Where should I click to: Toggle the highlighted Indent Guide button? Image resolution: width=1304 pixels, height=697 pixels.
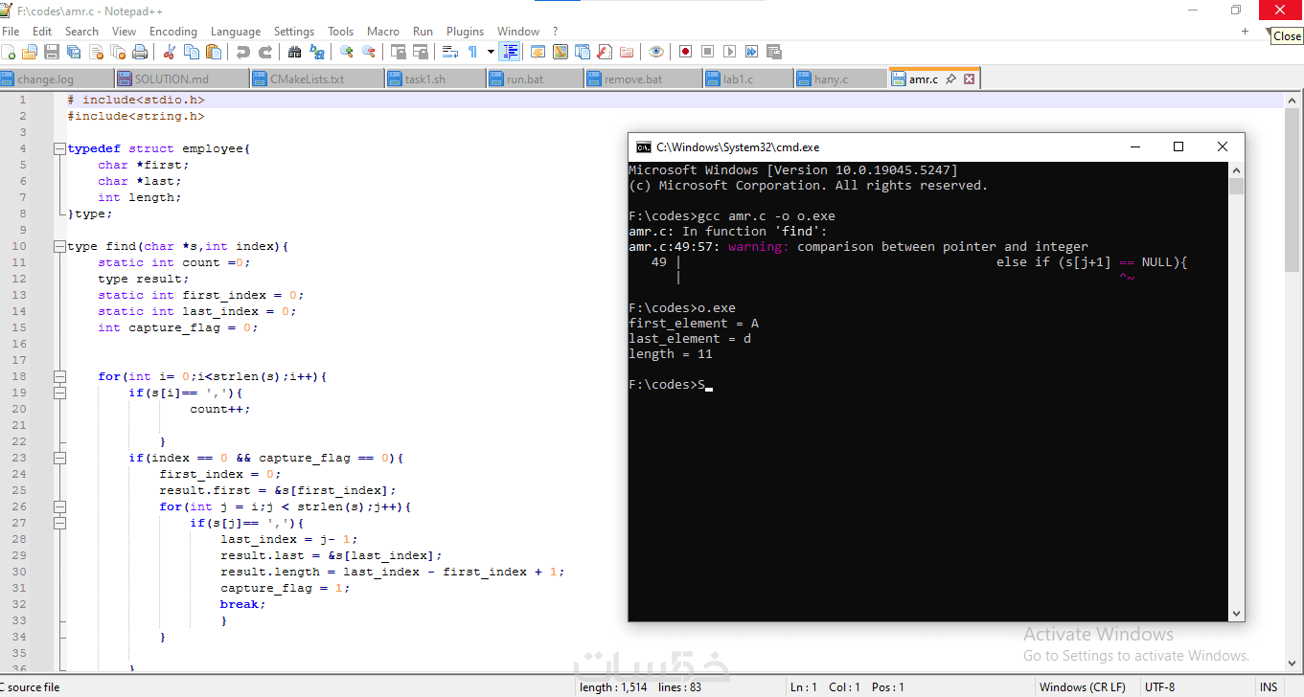point(510,52)
